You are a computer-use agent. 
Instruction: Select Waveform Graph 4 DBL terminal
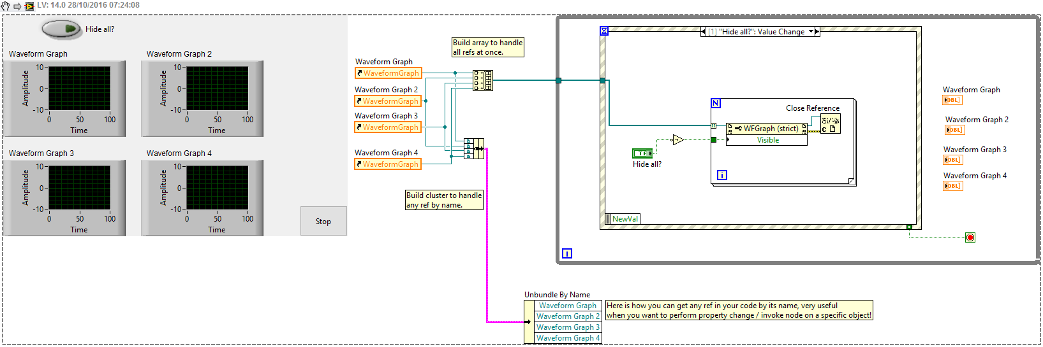[952, 186]
